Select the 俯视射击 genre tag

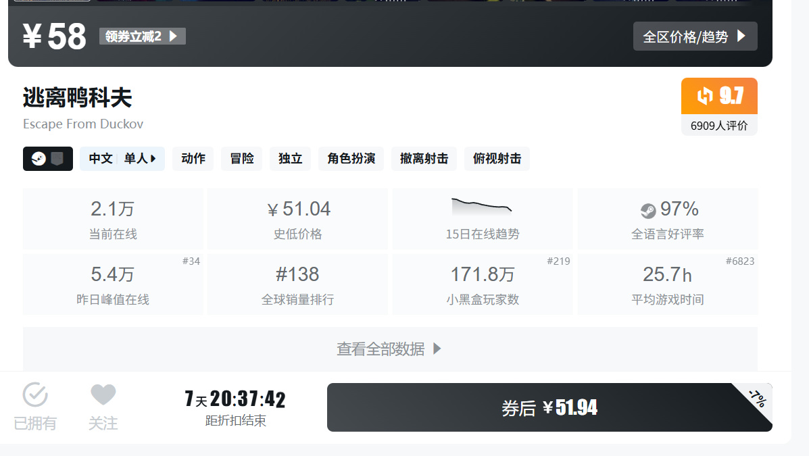coord(497,158)
